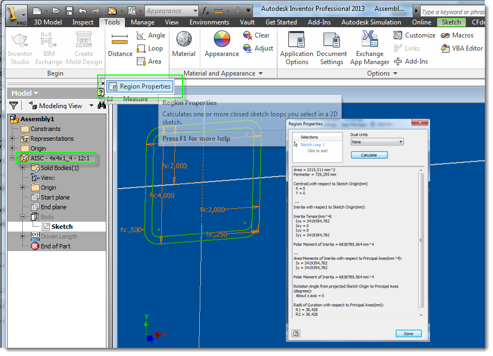Viewport: 493px width, 356px height.
Task: Expand the Driven Length node
Action: (x=22, y=236)
